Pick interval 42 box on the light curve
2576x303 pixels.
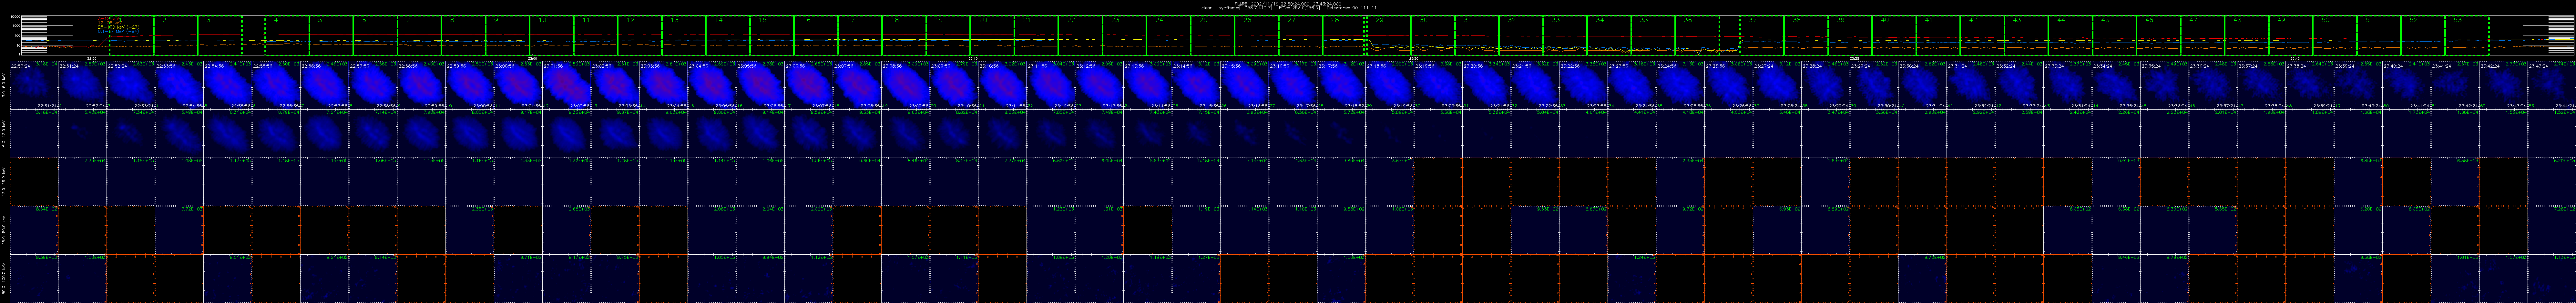tap(1982, 35)
